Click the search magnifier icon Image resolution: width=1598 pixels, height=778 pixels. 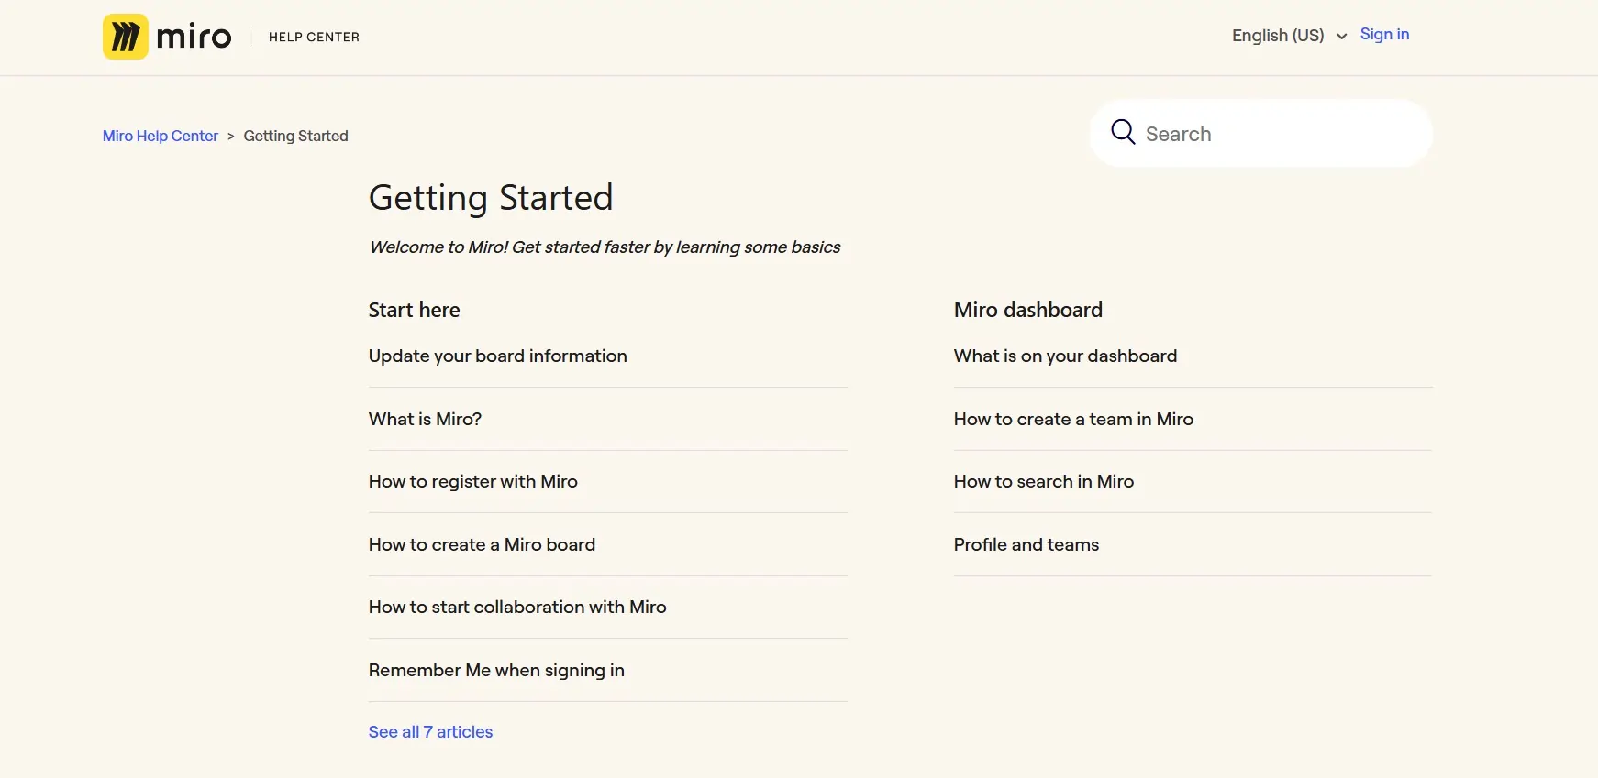click(x=1123, y=132)
